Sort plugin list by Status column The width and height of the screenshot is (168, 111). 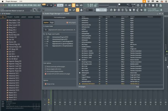pos(101,17)
